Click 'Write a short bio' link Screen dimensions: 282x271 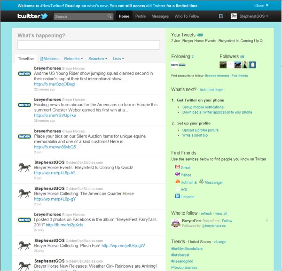195,135
